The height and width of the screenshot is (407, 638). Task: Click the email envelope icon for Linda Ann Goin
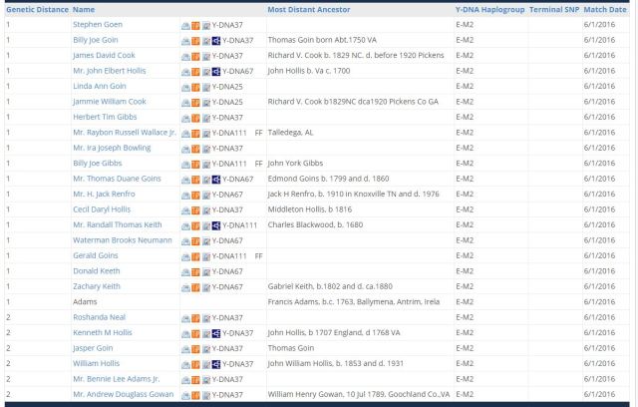tap(185, 86)
